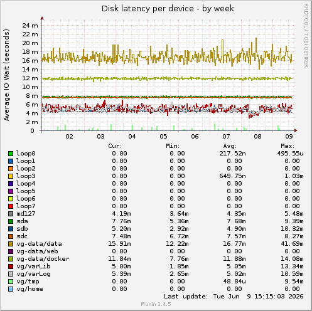Click the vg-data/web purple swatch
The height and width of the screenshot is (311, 312).
pos(11,251)
